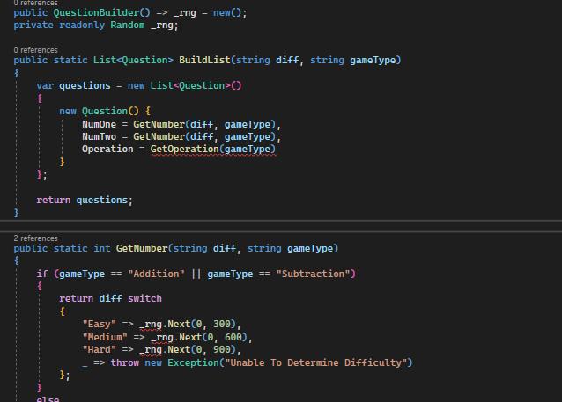Click the 'switch' keyword after return diff

144,298
